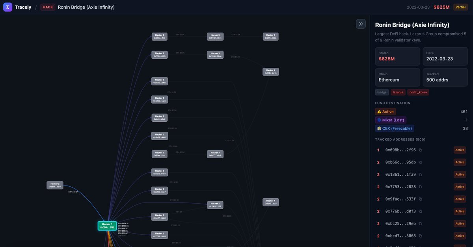
Task: Click header amount $625M
Action: pyautogui.click(x=441, y=7)
